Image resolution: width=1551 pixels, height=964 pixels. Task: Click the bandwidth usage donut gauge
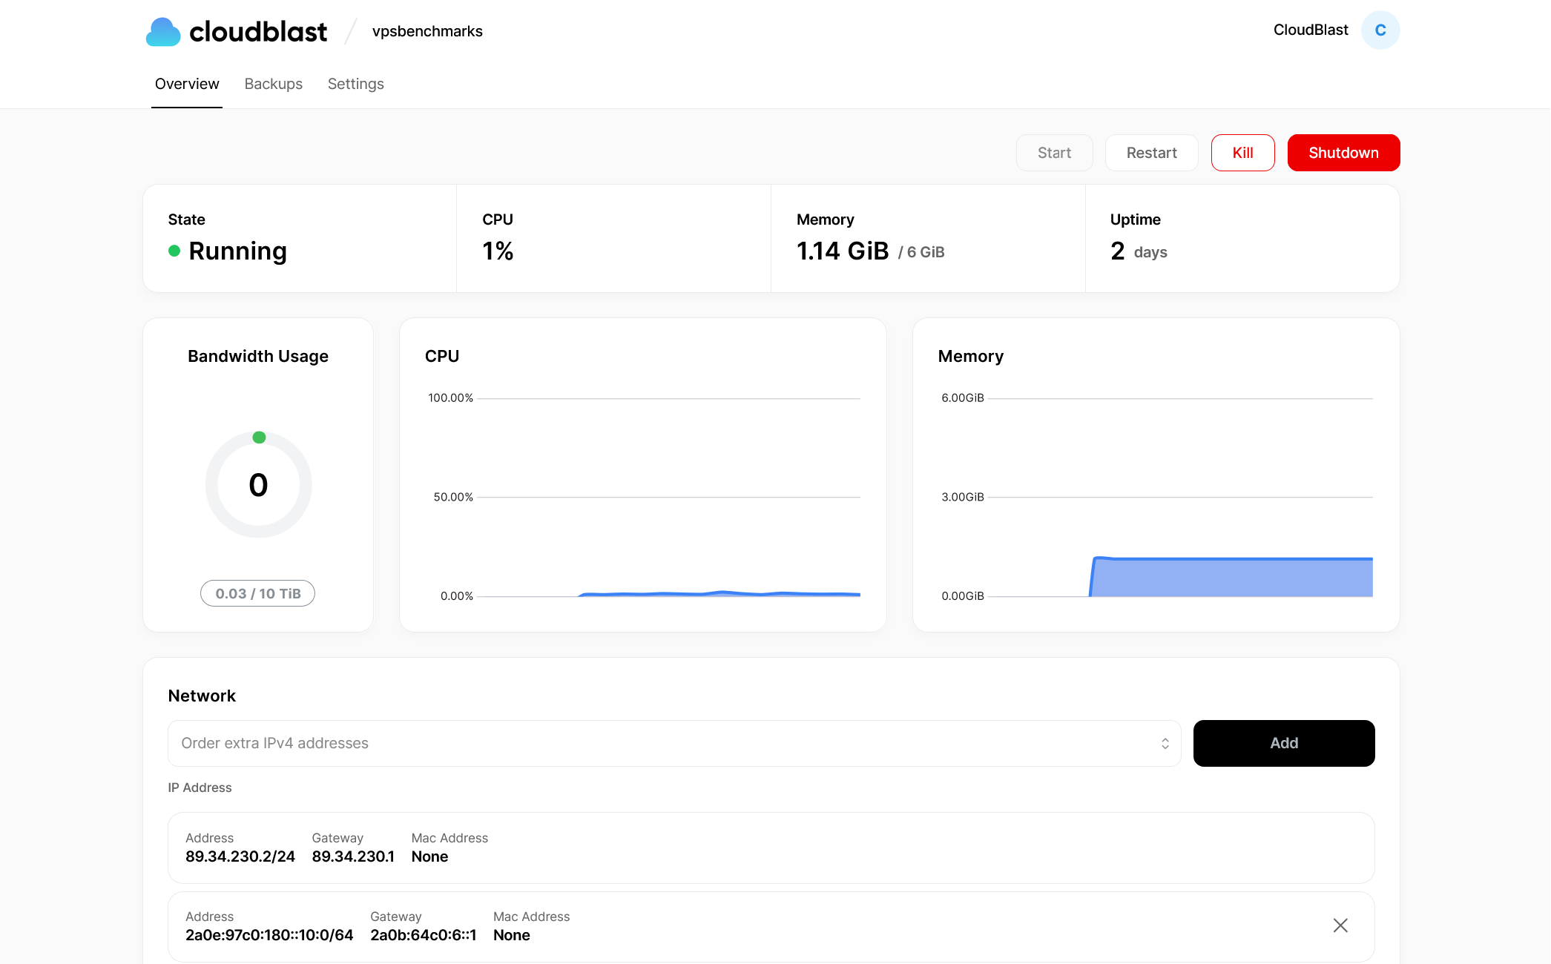[x=258, y=485]
